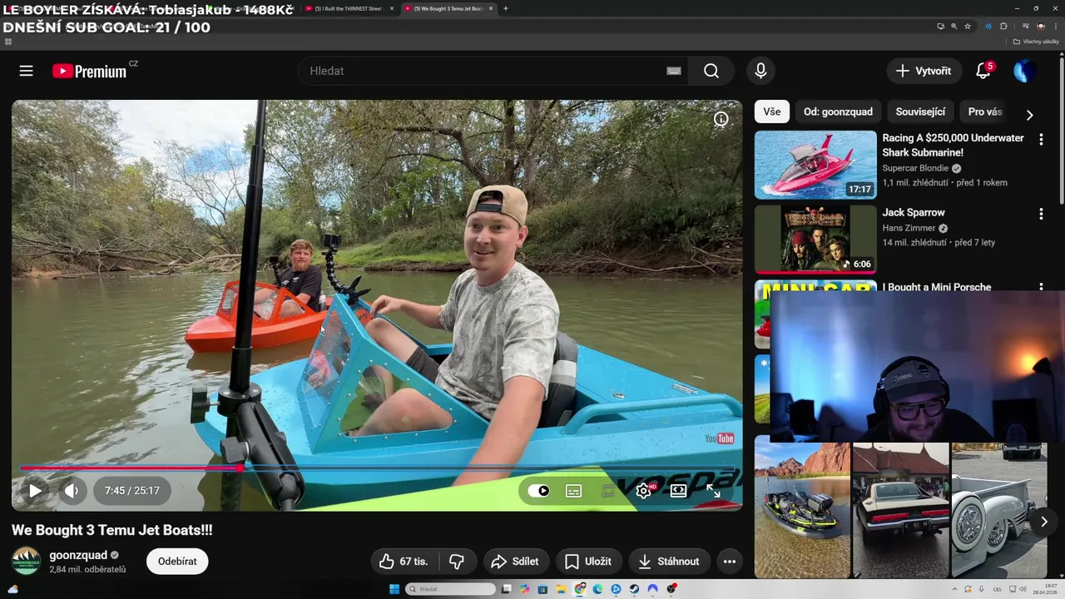Screen dimensions: 1065x599
Task: Bookmark page with star icon
Action: click(x=968, y=26)
